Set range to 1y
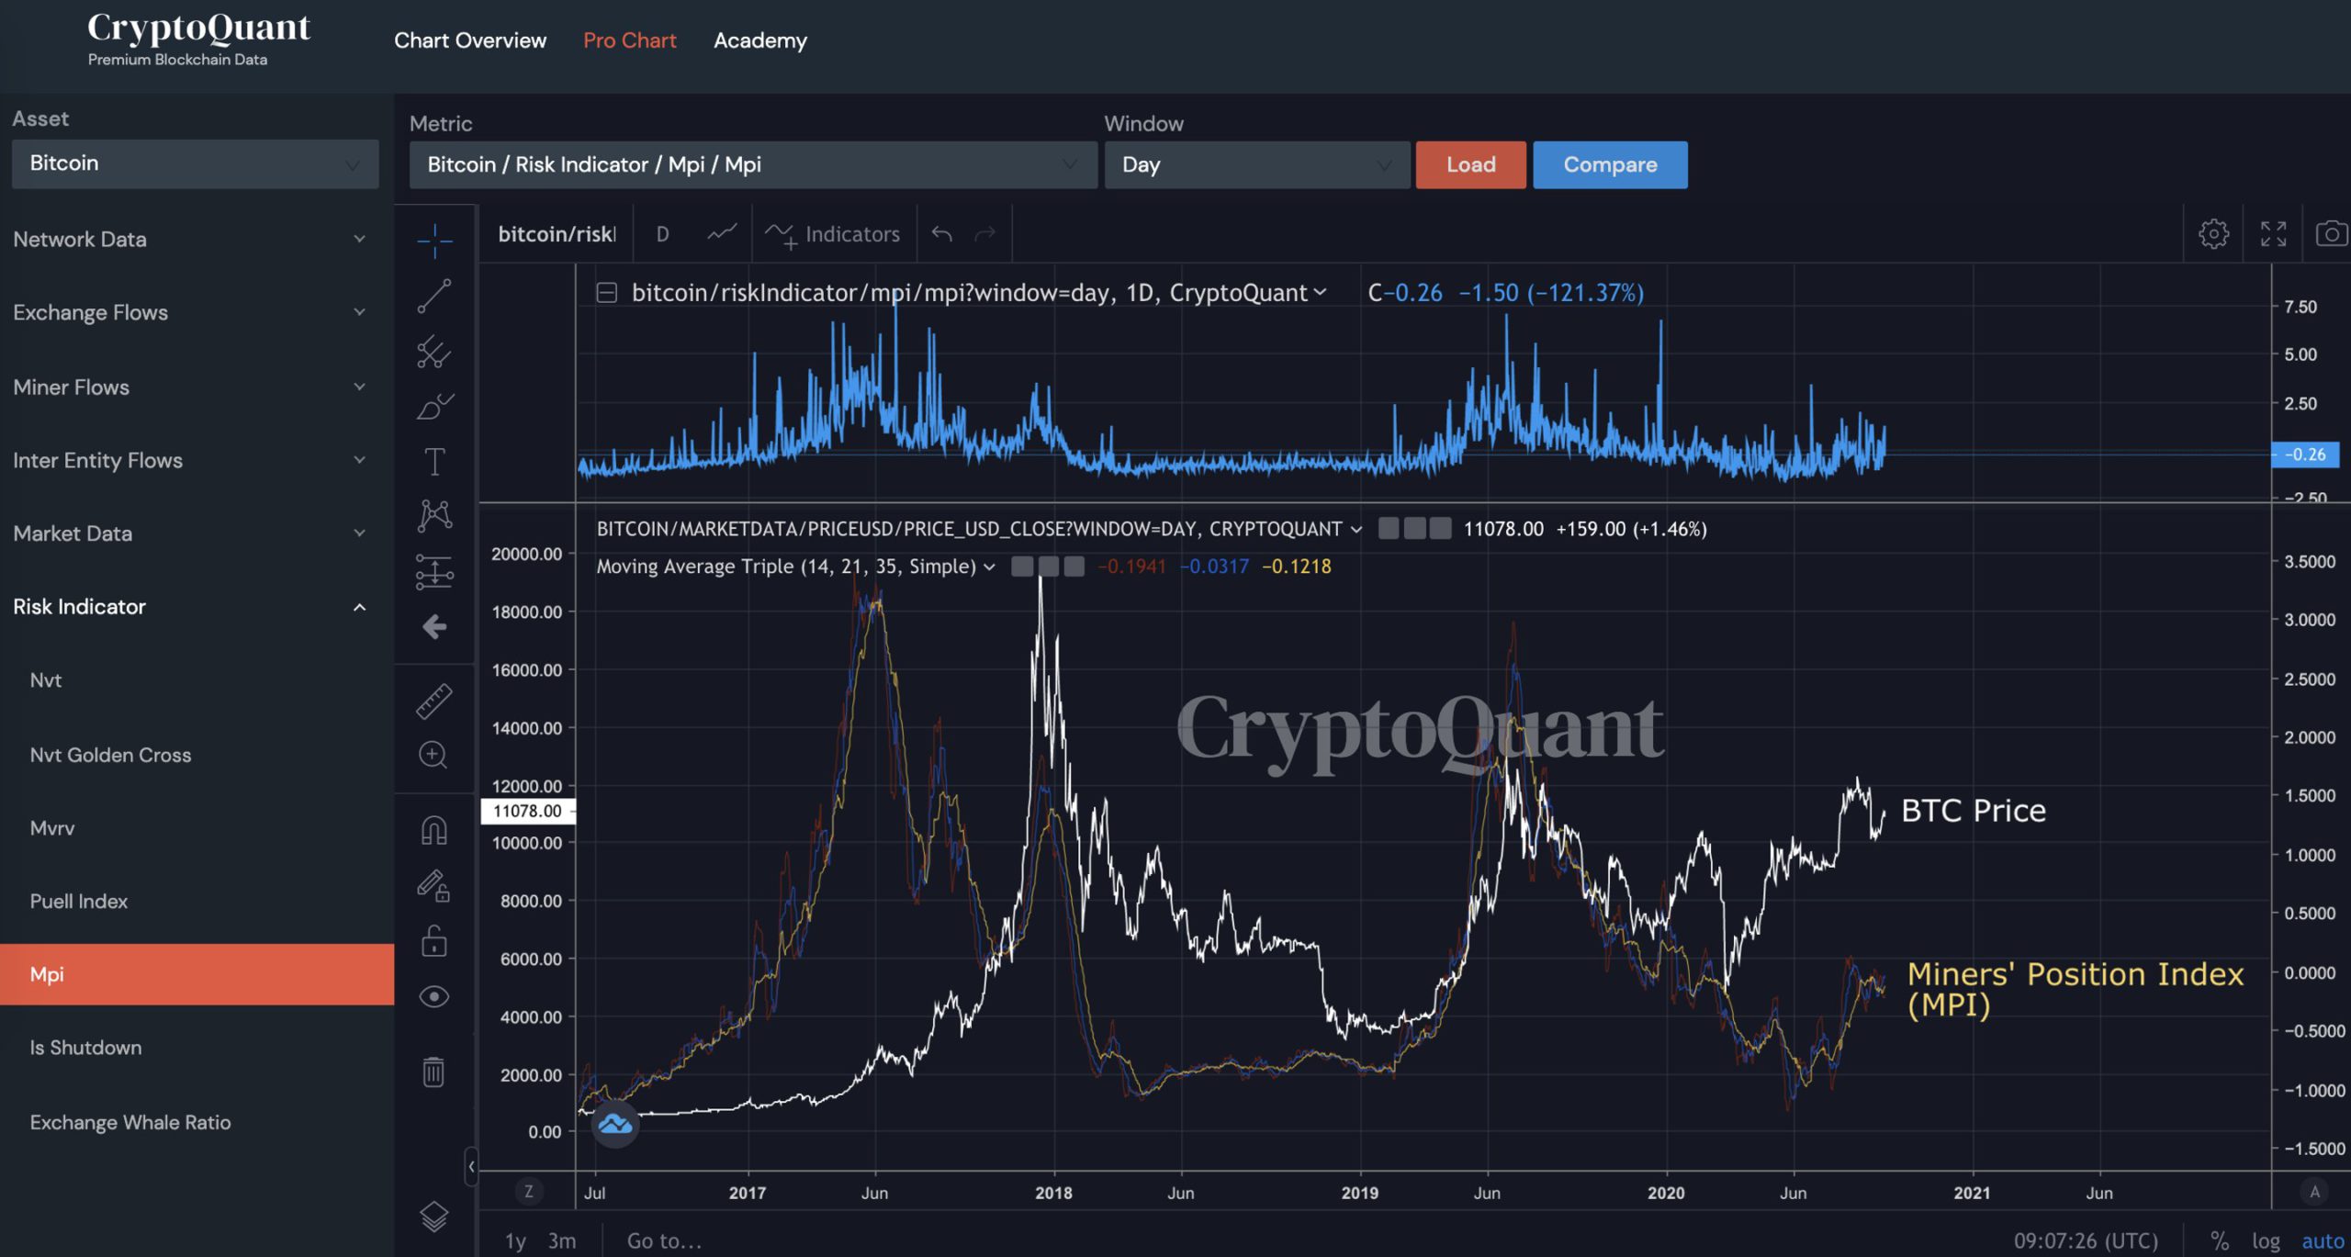Screen dimensions: 2351x1257 (515, 1241)
